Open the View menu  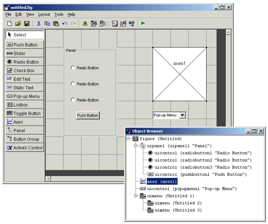pos(30,15)
